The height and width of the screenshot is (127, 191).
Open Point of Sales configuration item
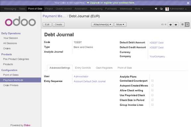point(11,75)
